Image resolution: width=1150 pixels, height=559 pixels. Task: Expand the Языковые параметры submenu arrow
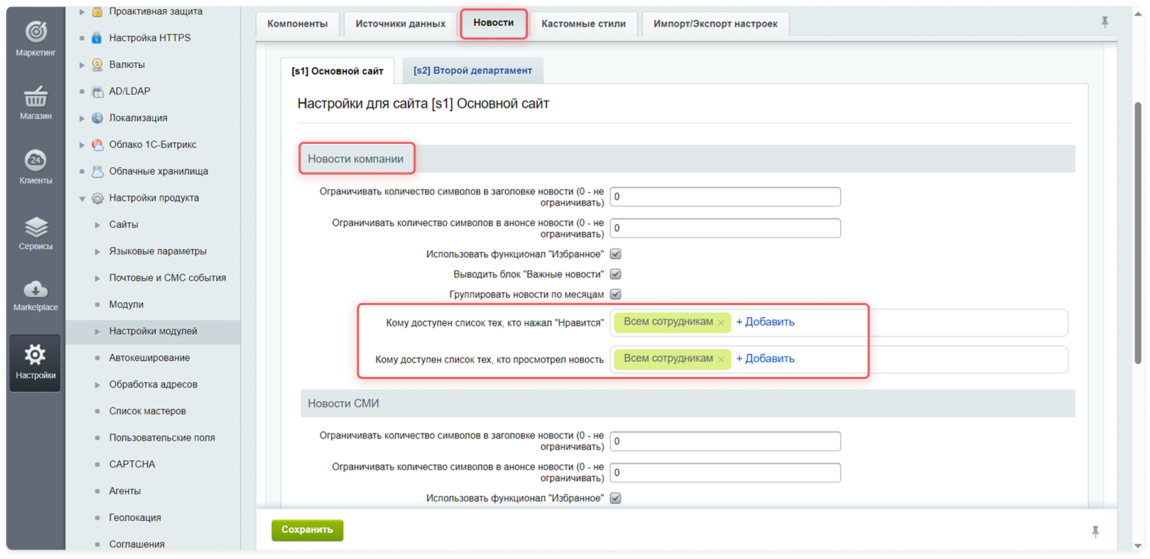pyautogui.click(x=97, y=251)
